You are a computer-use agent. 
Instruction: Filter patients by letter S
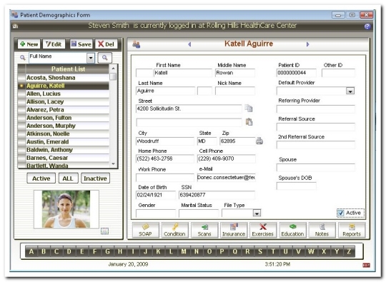click(260, 251)
